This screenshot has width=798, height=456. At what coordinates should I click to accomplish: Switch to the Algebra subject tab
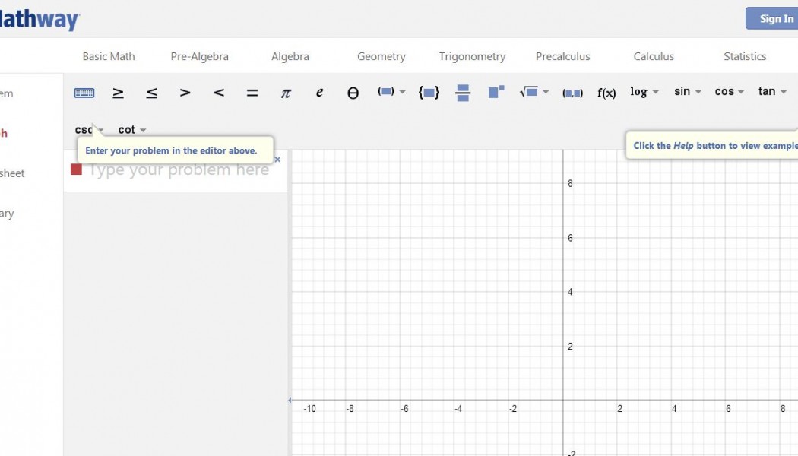pyautogui.click(x=290, y=56)
